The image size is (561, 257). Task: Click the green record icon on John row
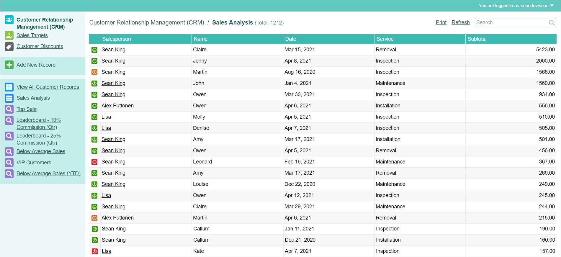[94, 84]
